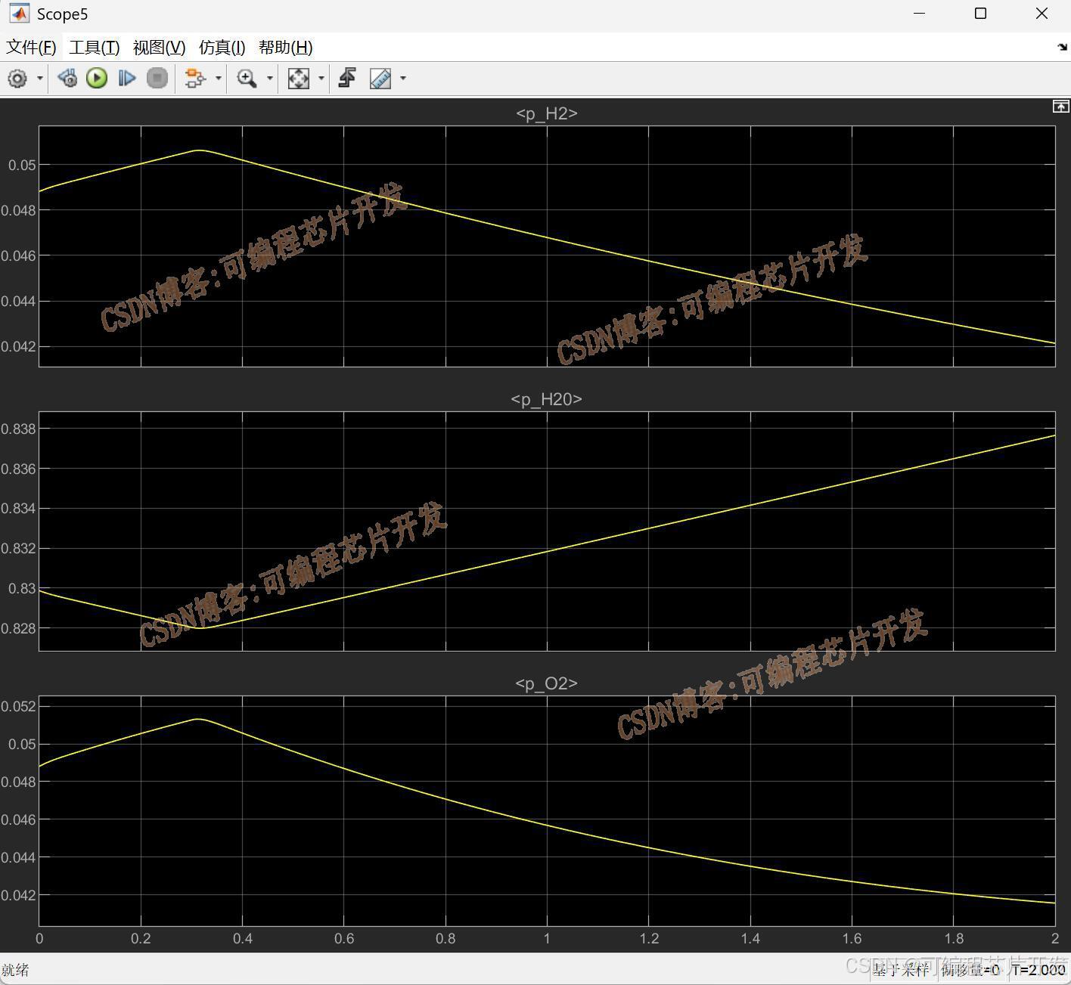Screen dimensions: 1071x985
Task: Maximize the Scope5 window
Action: click(x=981, y=14)
